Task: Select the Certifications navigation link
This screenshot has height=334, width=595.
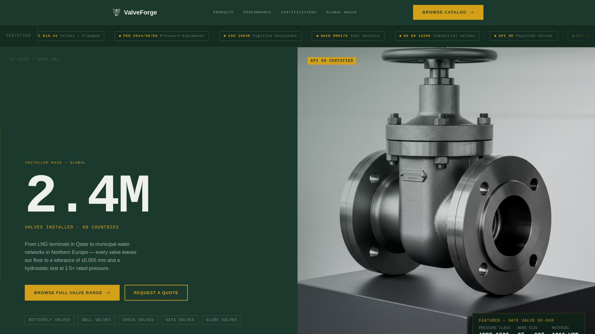Action: pos(298,12)
